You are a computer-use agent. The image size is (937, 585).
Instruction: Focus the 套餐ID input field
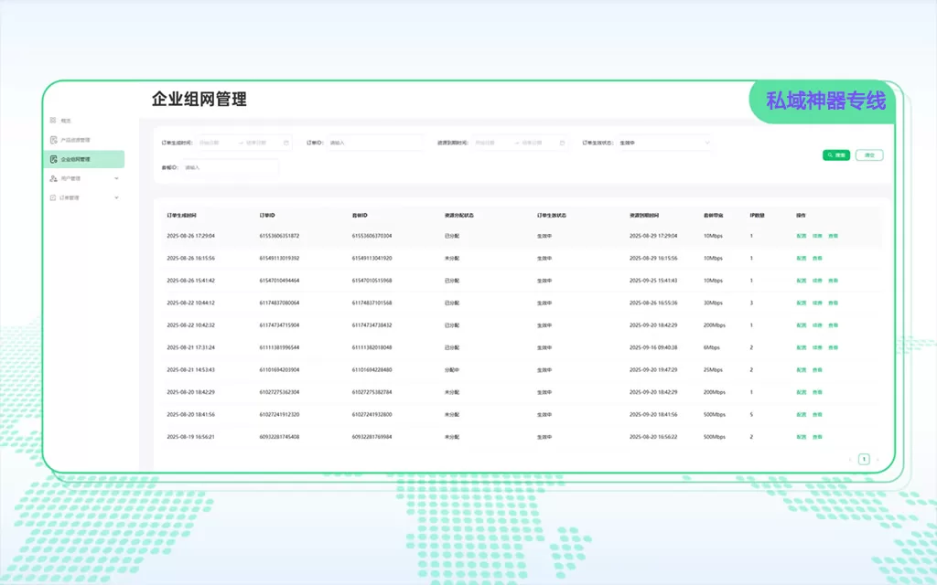click(231, 167)
